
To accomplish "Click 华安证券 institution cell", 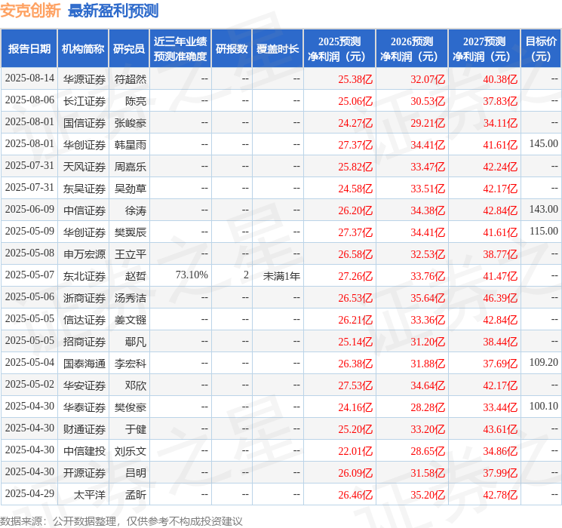I will pyautogui.click(x=84, y=385).
